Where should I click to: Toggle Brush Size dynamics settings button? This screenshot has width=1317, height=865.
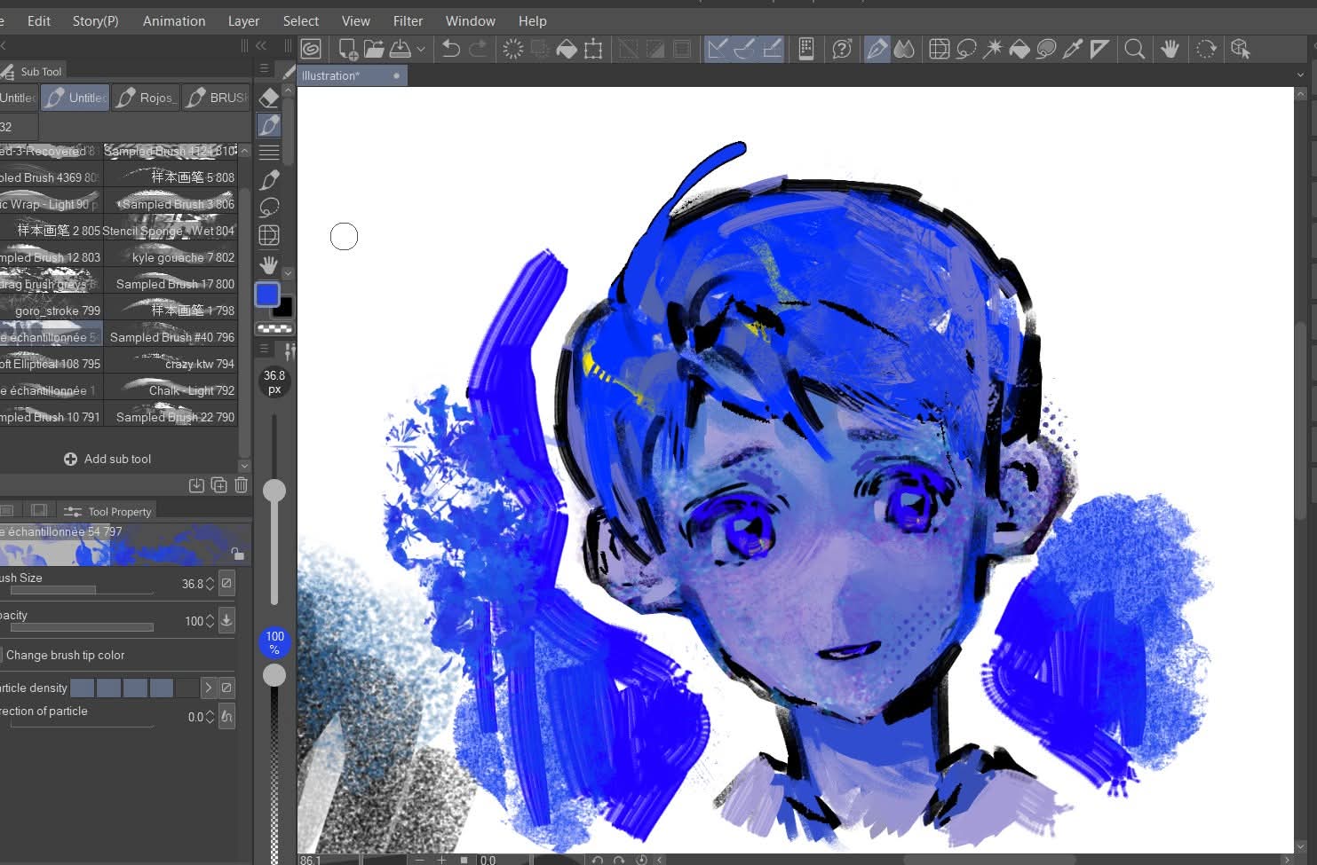pyautogui.click(x=227, y=583)
